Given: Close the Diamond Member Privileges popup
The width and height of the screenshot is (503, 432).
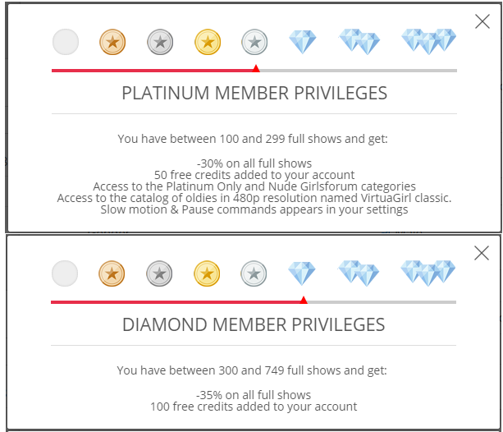Looking at the screenshot, I should (x=482, y=254).
